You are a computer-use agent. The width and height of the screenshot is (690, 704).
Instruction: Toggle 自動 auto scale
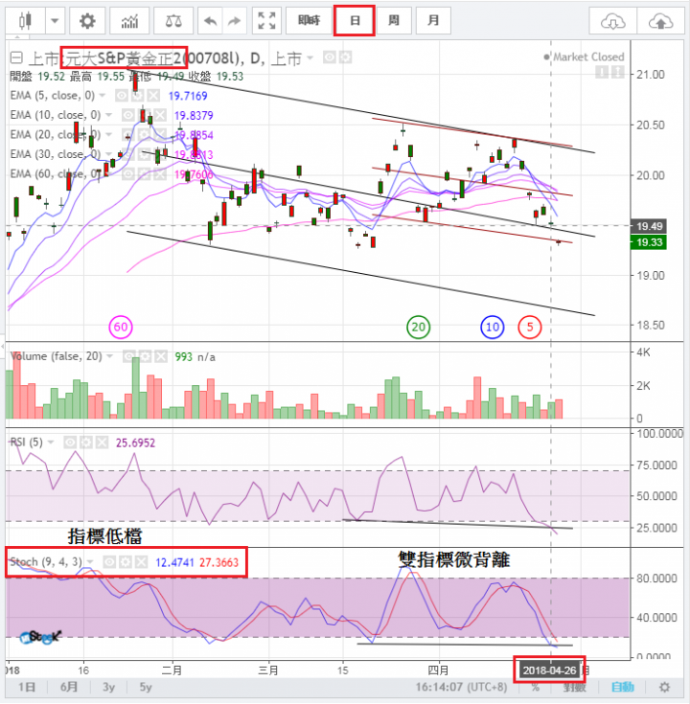623,688
